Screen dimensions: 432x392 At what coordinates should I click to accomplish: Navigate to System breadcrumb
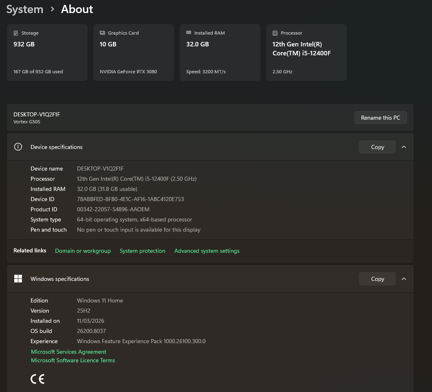[x=24, y=9]
